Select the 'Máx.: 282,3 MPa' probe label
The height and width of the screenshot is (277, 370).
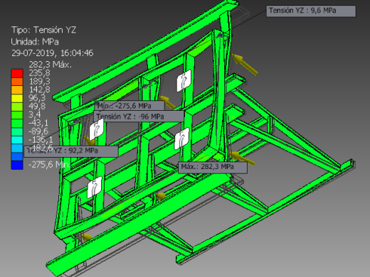pyautogui.click(x=213, y=167)
